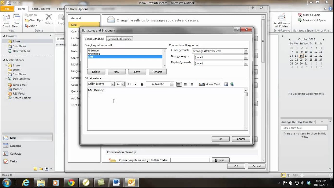The image size is (334, 188).
Task: Center signature text
Action: (x=185, y=84)
